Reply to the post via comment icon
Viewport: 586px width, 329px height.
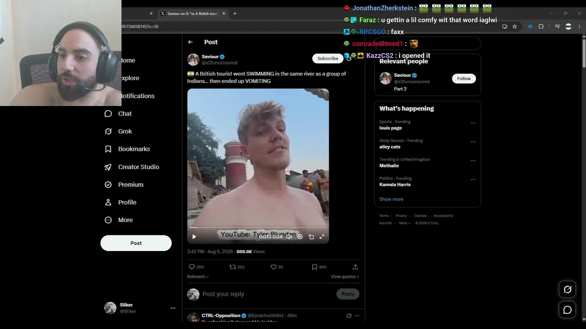point(192,267)
